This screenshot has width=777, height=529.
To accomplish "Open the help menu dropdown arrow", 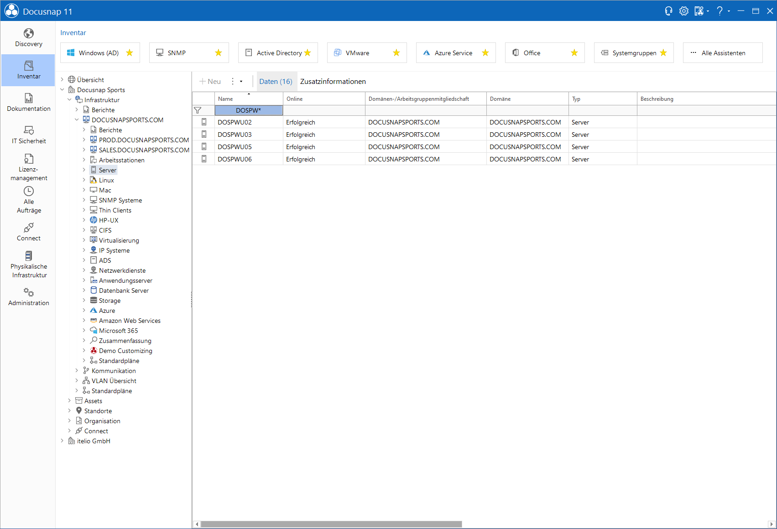I will point(729,11).
